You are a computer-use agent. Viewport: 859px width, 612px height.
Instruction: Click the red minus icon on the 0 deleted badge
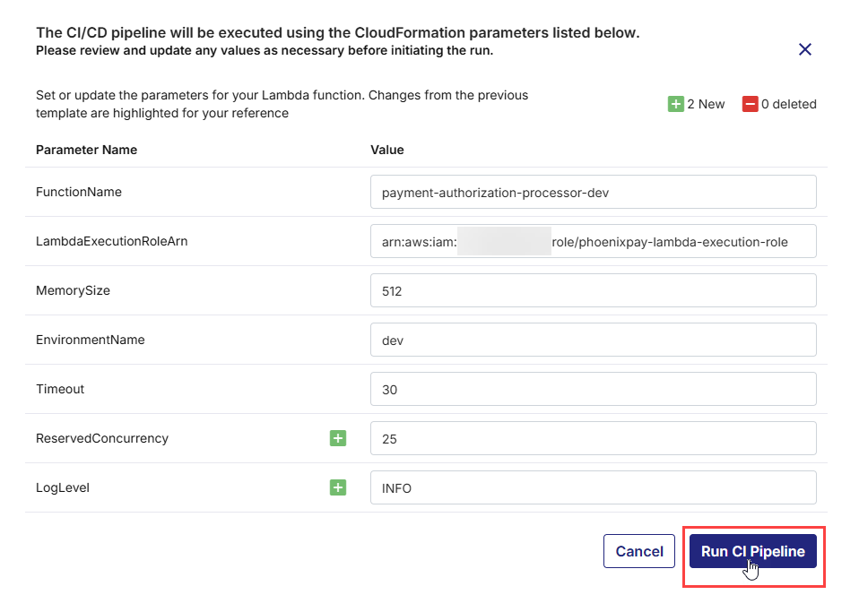coord(751,104)
